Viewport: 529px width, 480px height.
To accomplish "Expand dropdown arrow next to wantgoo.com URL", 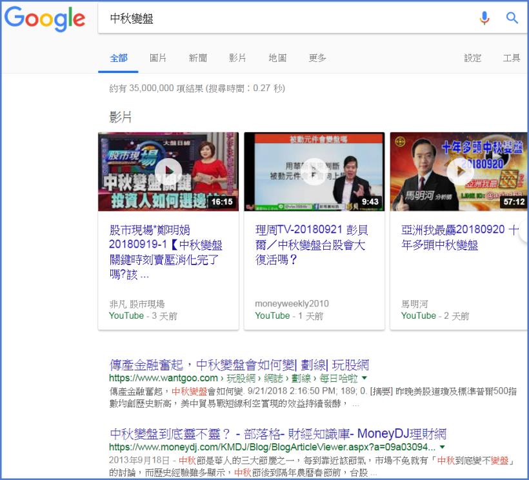I will (x=364, y=378).
